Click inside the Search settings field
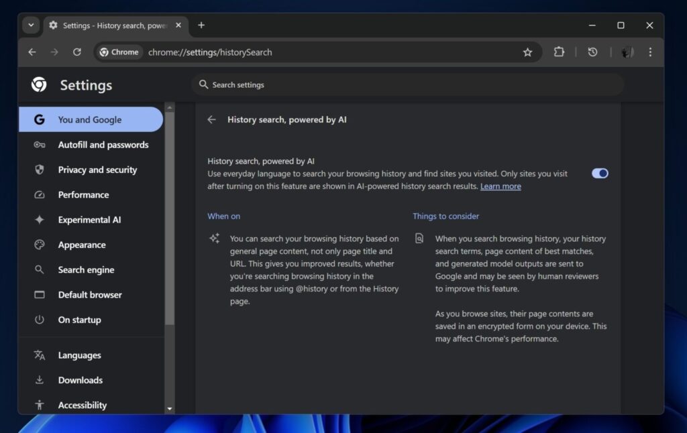687x433 pixels. pos(335,84)
